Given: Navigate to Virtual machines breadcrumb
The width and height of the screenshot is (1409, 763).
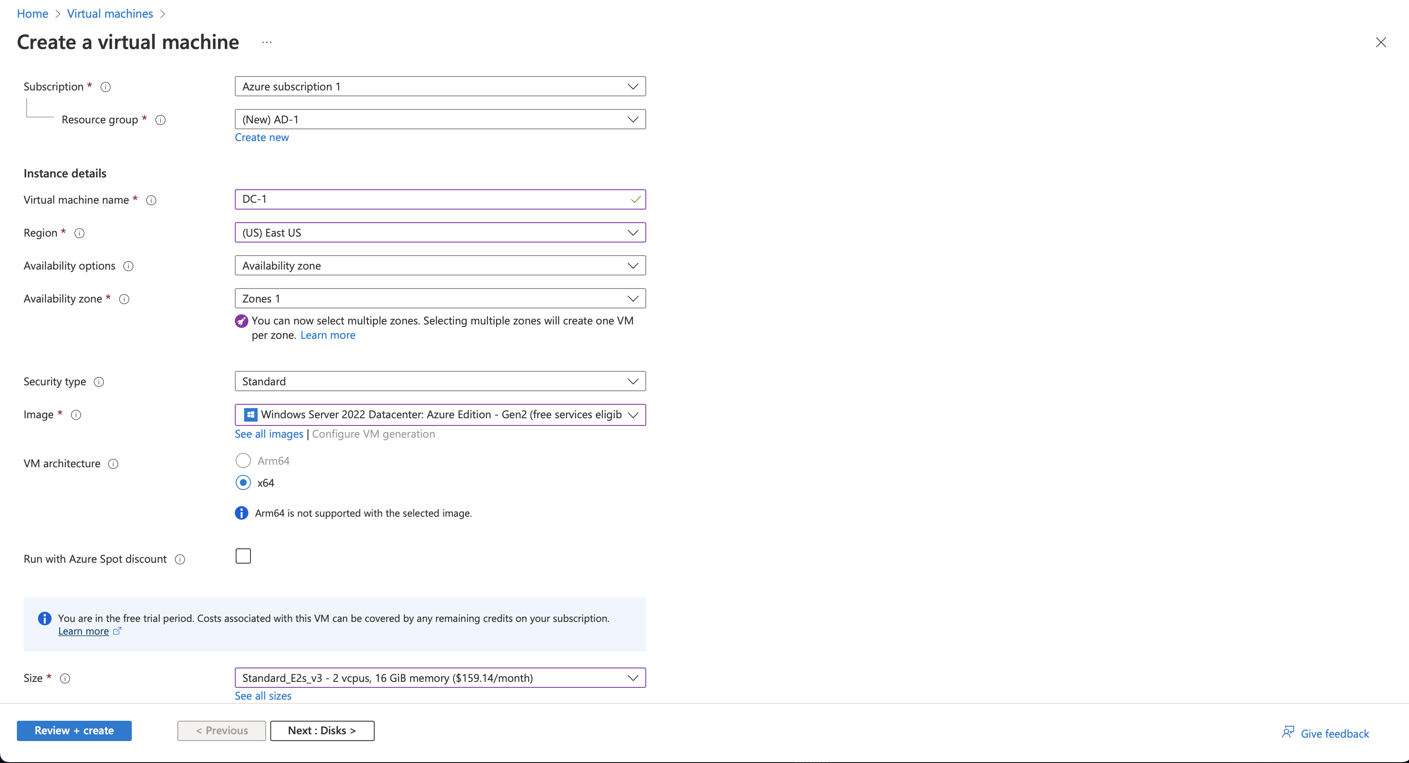Looking at the screenshot, I should [110, 14].
